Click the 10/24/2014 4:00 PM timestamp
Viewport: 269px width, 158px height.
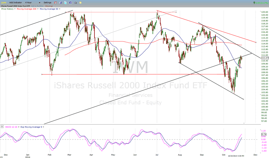coord(236,156)
